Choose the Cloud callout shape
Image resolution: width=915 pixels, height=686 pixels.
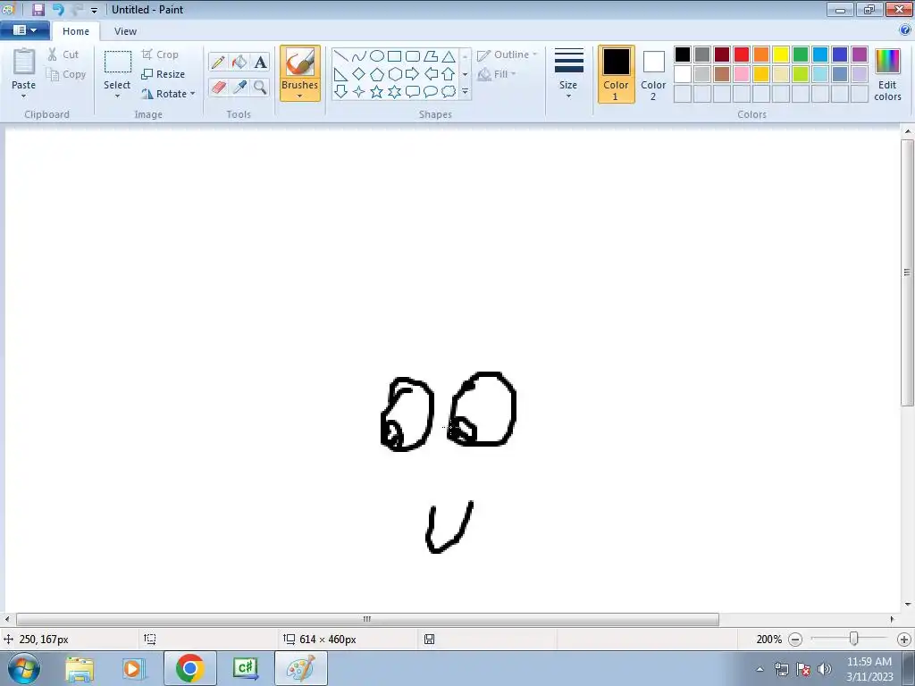(x=449, y=92)
